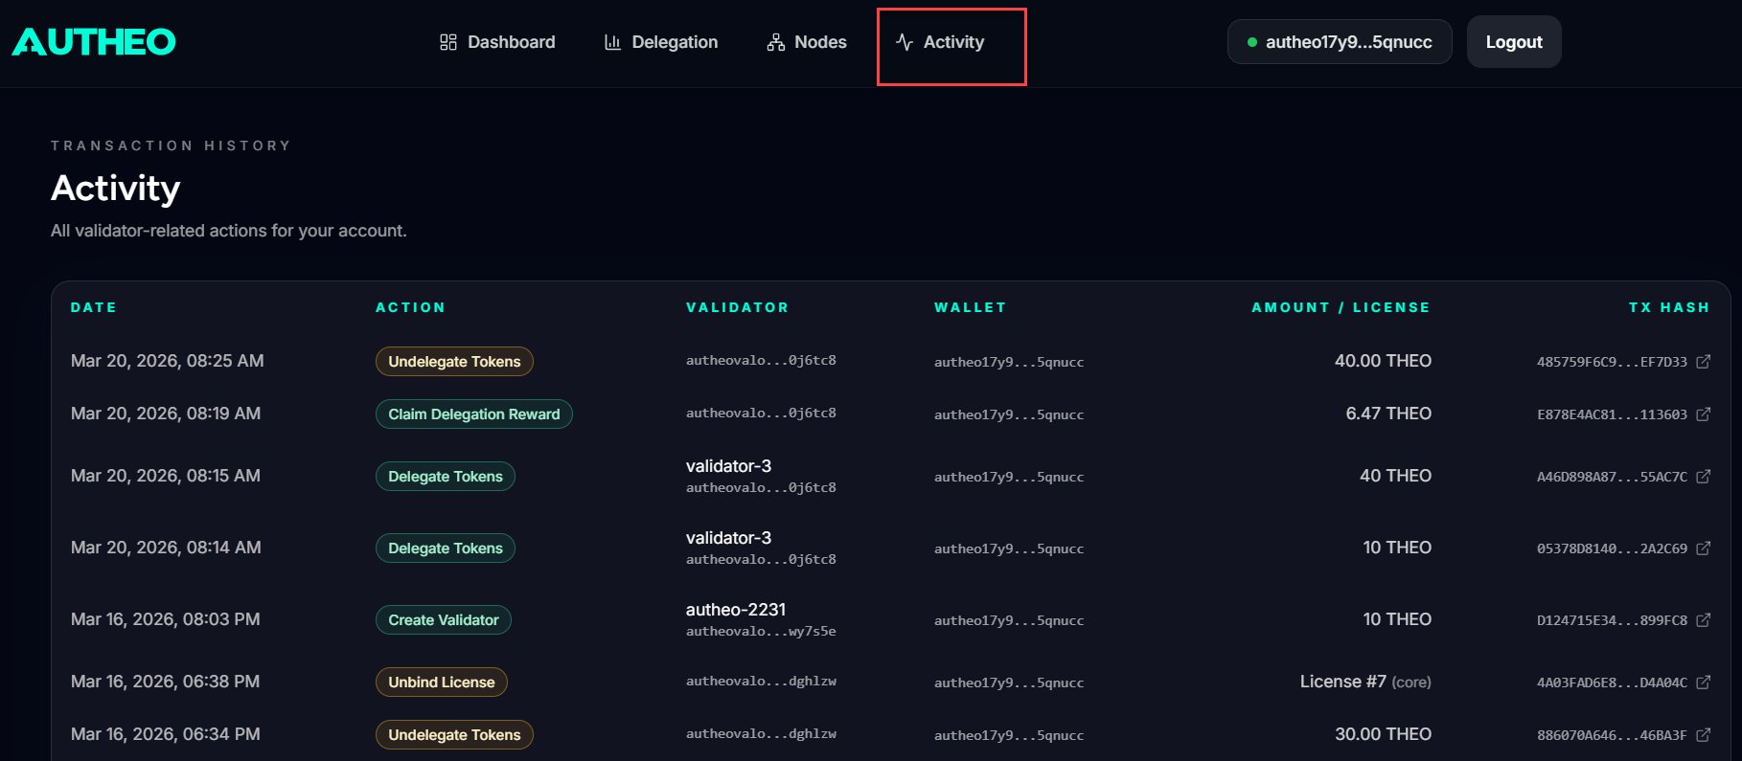Open external link for tx D124715E34...899FC8
This screenshot has width=1742, height=761.
click(1703, 620)
